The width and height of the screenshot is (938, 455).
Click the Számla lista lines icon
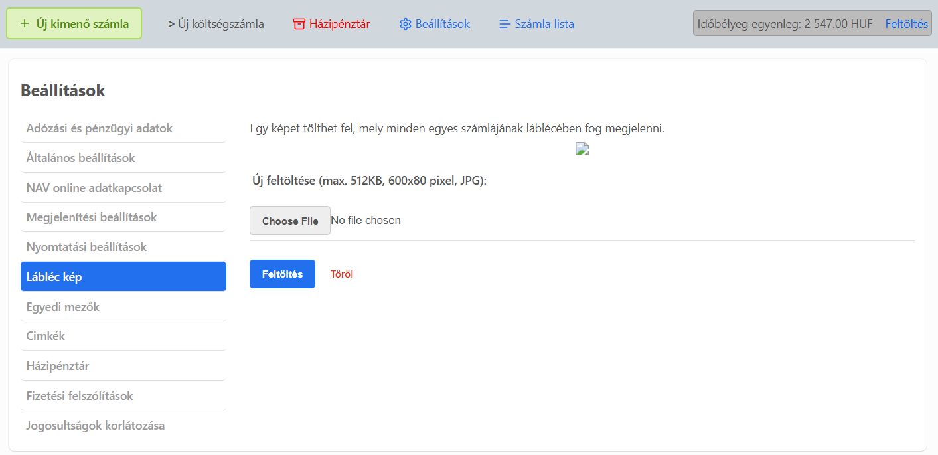point(505,24)
